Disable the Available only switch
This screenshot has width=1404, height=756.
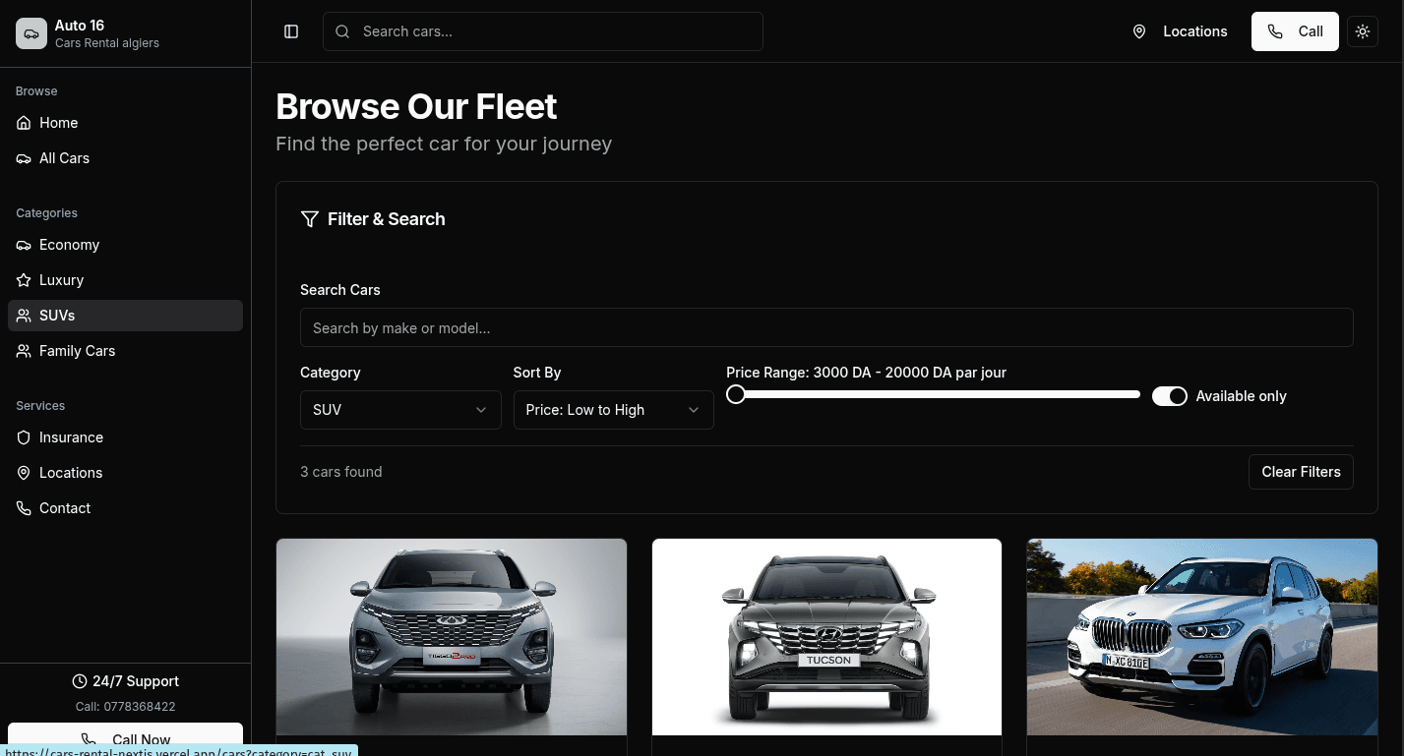point(1170,396)
